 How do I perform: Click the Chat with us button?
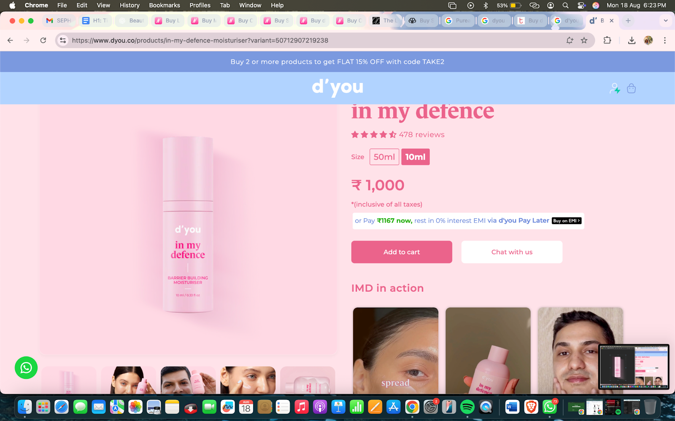click(x=512, y=252)
